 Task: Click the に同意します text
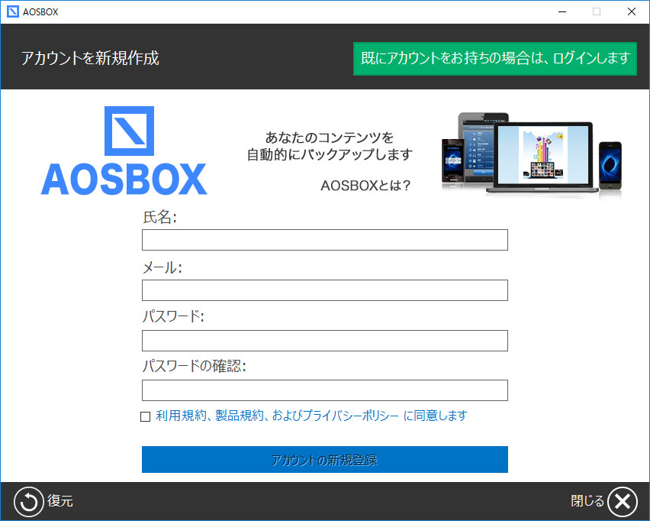(x=436, y=416)
